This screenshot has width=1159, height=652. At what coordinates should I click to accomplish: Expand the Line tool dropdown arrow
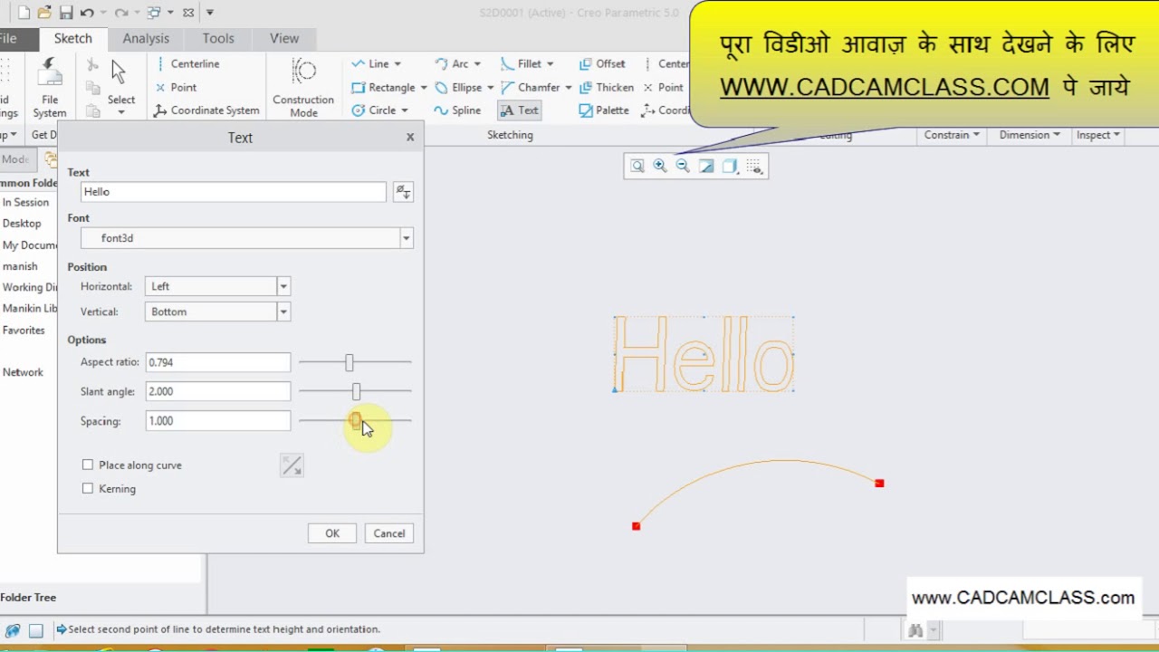point(398,64)
